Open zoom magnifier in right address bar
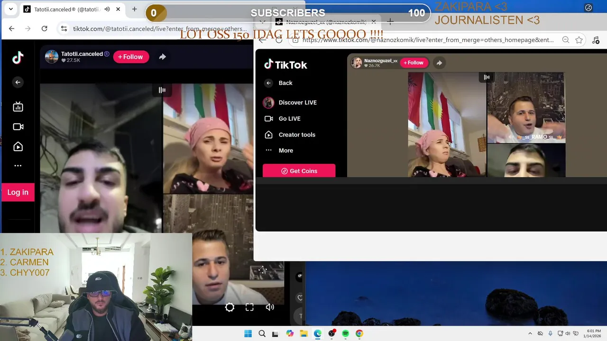The height and width of the screenshot is (341, 607). 566,40
